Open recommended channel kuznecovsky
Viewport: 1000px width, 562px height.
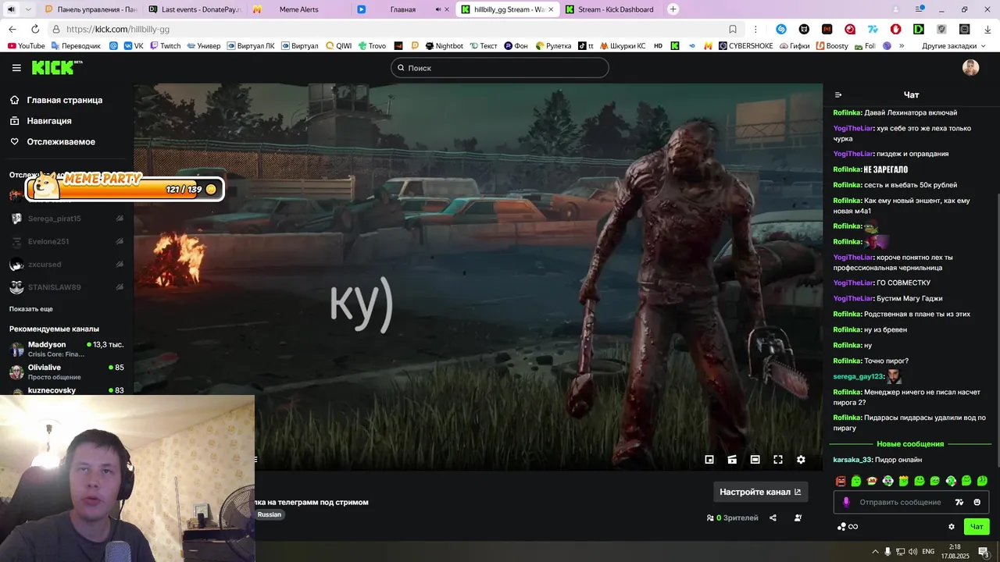[66, 390]
